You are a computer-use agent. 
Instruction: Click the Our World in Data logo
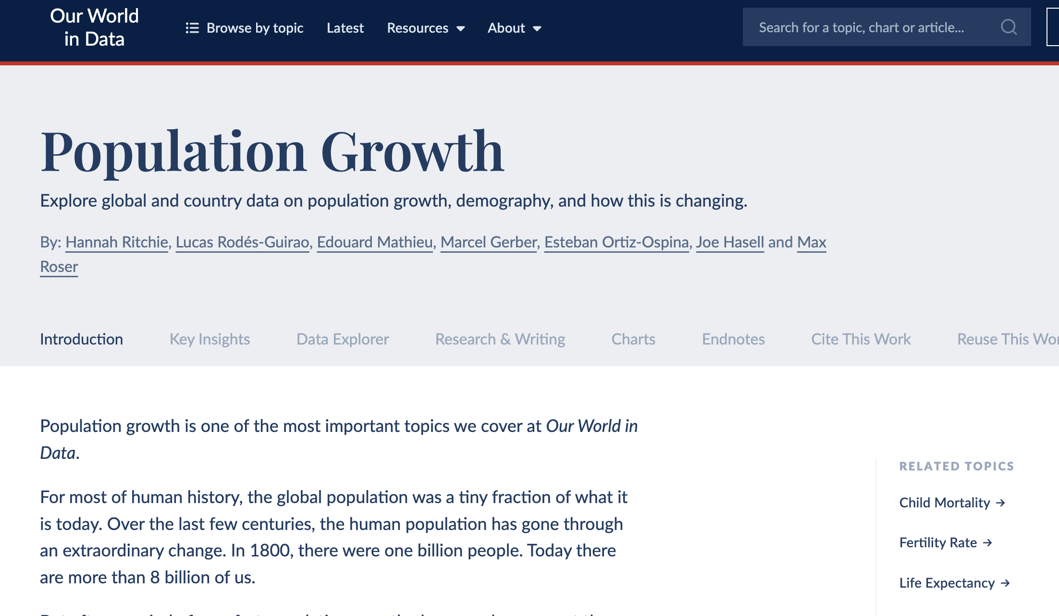click(94, 27)
